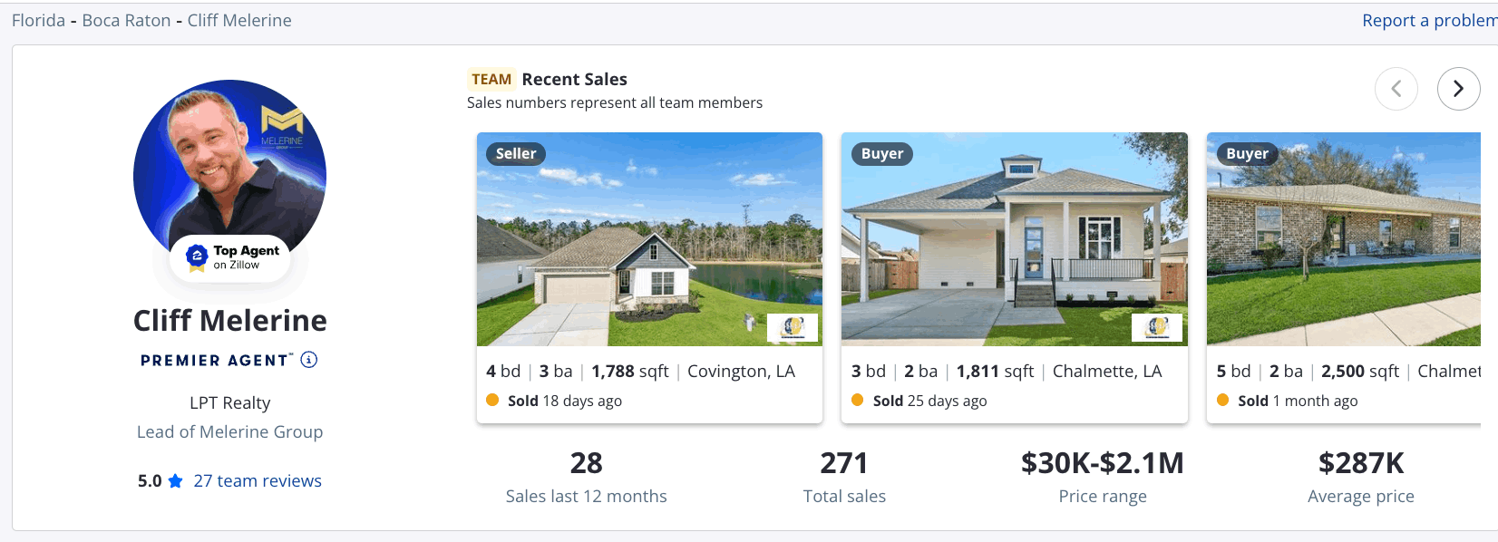Click brokerage logo on Covington listing photo
The width and height of the screenshot is (1498, 542).
tap(793, 327)
